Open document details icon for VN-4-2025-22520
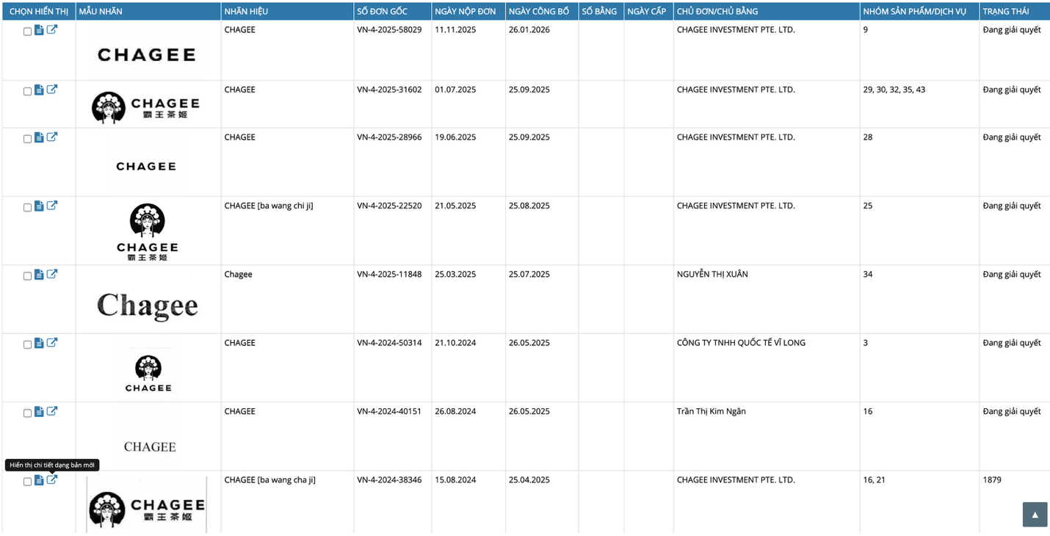 (39, 206)
